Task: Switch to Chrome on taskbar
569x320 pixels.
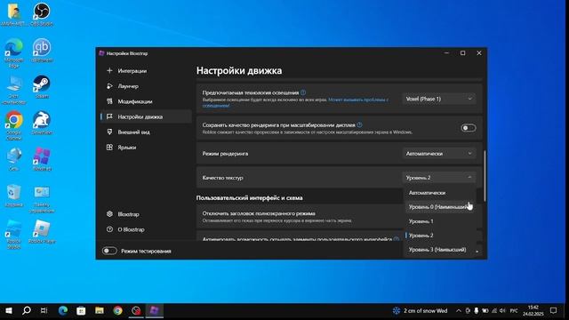Action: [x=117, y=310]
